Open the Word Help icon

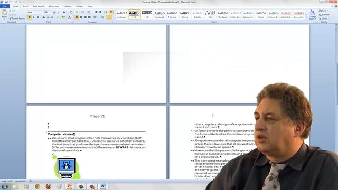click(336, 6)
